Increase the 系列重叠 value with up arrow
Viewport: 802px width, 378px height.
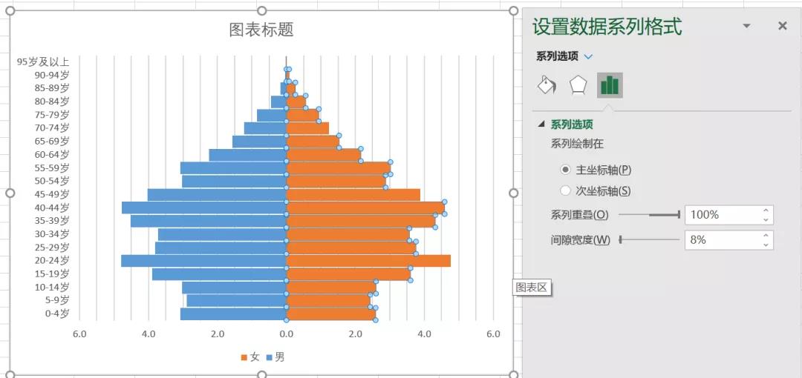(766, 210)
